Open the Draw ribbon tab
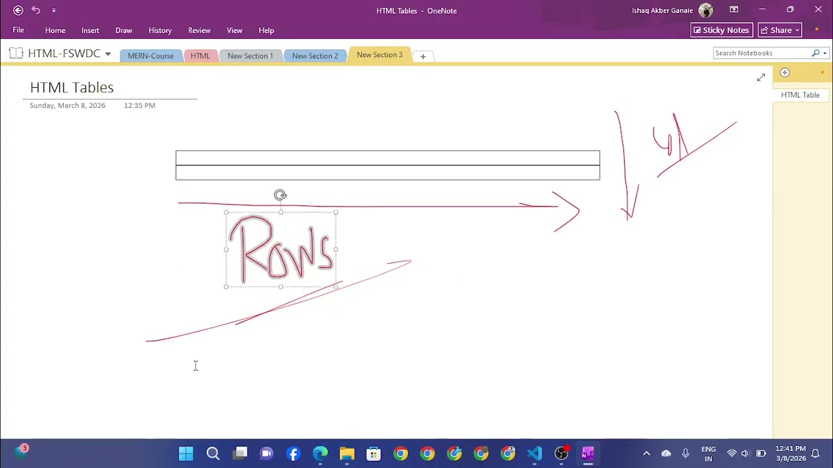The width and height of the screenshot is (833, 468). coord(124,31)
